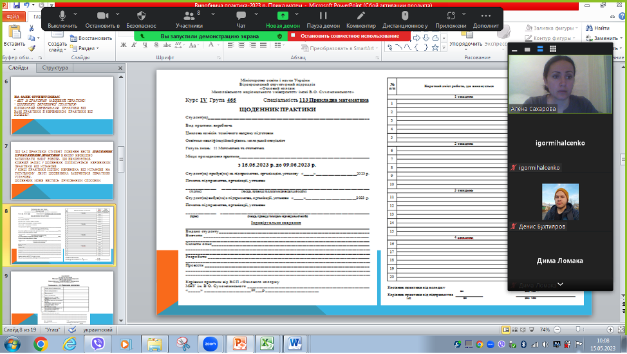Click Stop sharing red button
The image size is (627, 354).
click(x=349, y=36)
